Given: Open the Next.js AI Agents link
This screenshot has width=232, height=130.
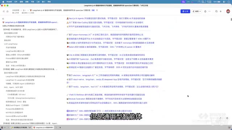Looking at the screenshot, I should pyautogui.click(x=107, y=18).
